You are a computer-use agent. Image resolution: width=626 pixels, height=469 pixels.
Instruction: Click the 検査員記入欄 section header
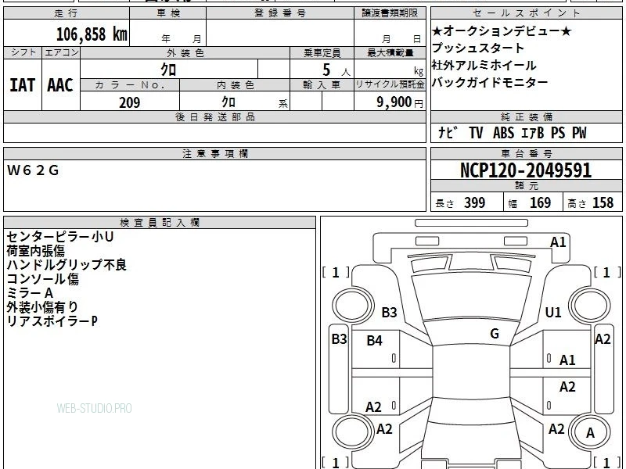click(x=160, y=223)
